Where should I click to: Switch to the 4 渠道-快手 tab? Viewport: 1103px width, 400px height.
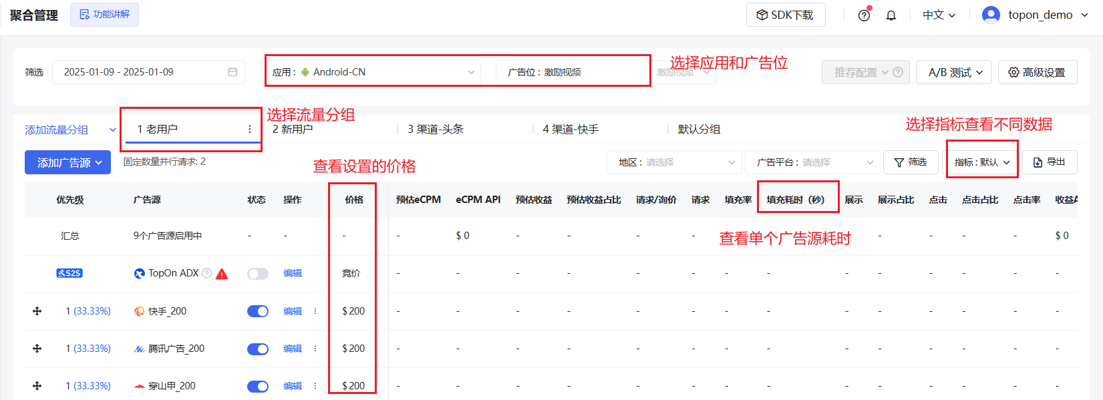pos(571,129)
